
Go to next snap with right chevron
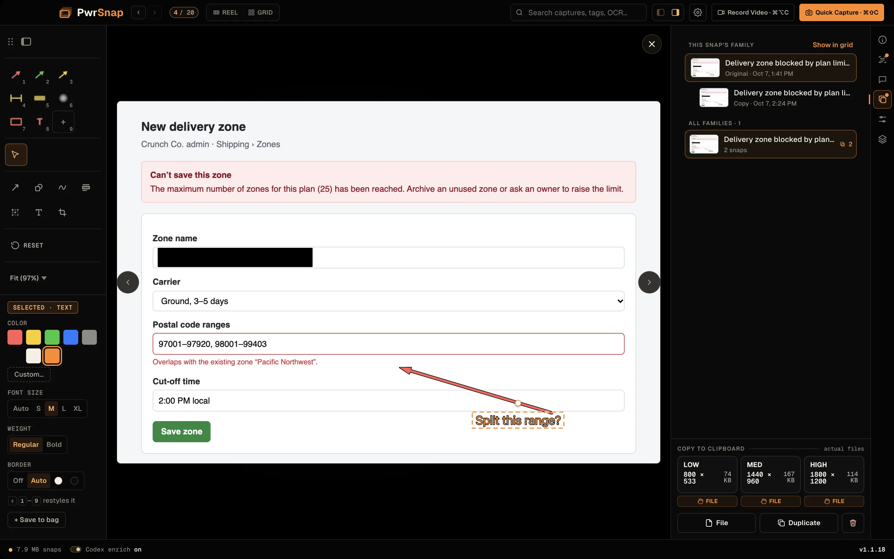pyautogui.click(x=649, y=283)
